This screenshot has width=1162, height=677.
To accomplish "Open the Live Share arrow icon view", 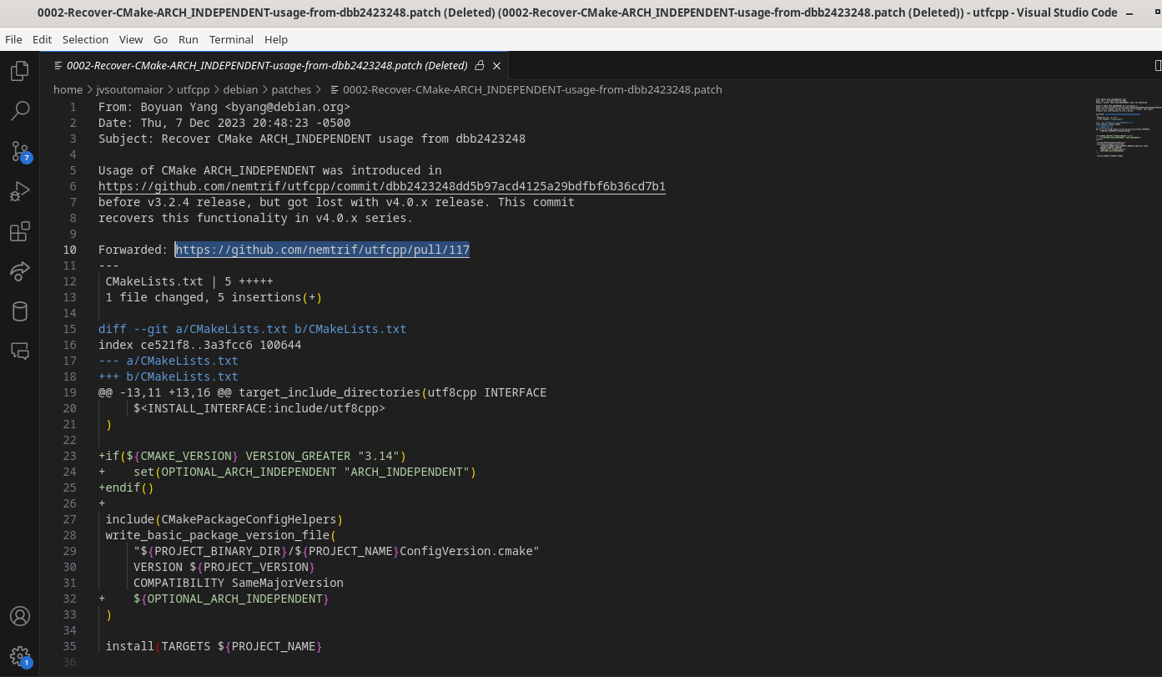I will [20, 271].
